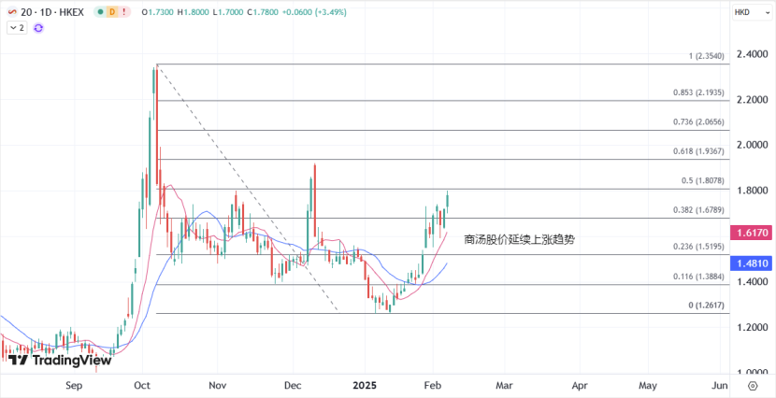Click the Oct label on time axis
The image size is (776, 398).
[x=144, y=385]
